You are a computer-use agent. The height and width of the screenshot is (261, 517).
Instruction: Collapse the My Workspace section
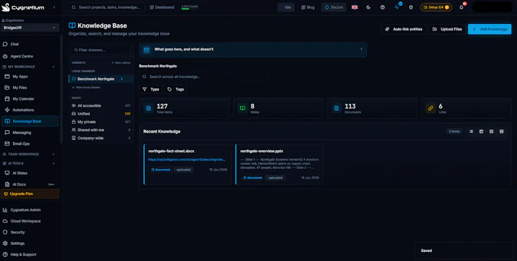(x=54, y=67)
